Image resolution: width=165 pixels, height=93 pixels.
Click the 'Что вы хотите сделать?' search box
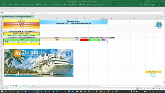(x=95, y=5)
